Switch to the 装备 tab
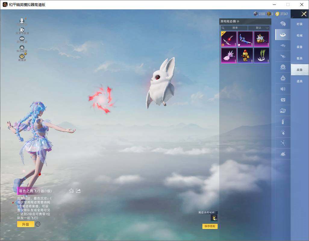The image size is (309, 241). 300,47
